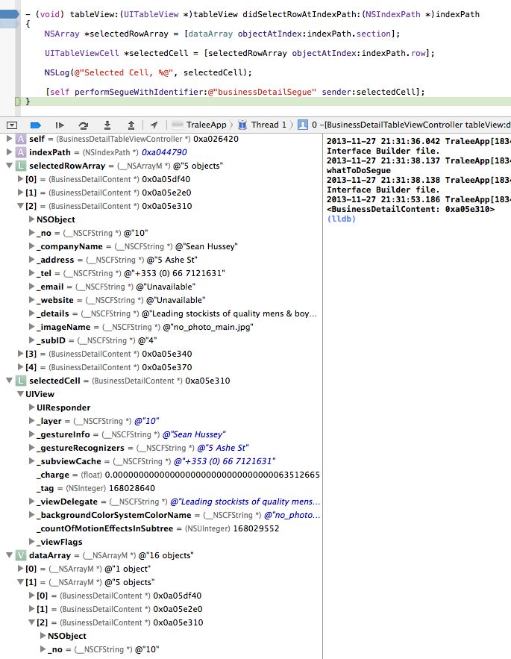Screen dimensions: 511x659
Task: Expand the _viewFlags field
Action: 31,542
